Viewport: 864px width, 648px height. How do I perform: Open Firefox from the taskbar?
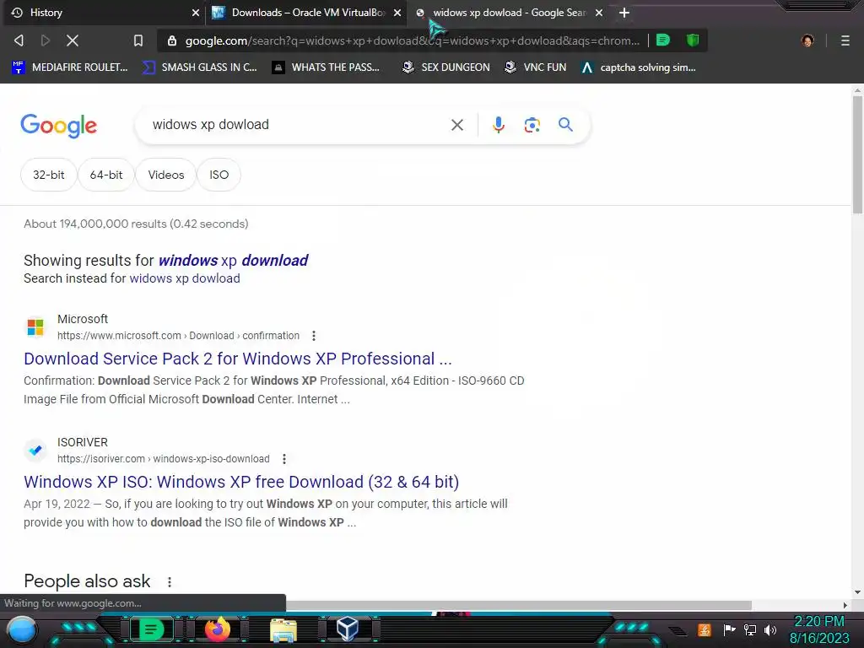pyautogui.click(x=217, y=629)
